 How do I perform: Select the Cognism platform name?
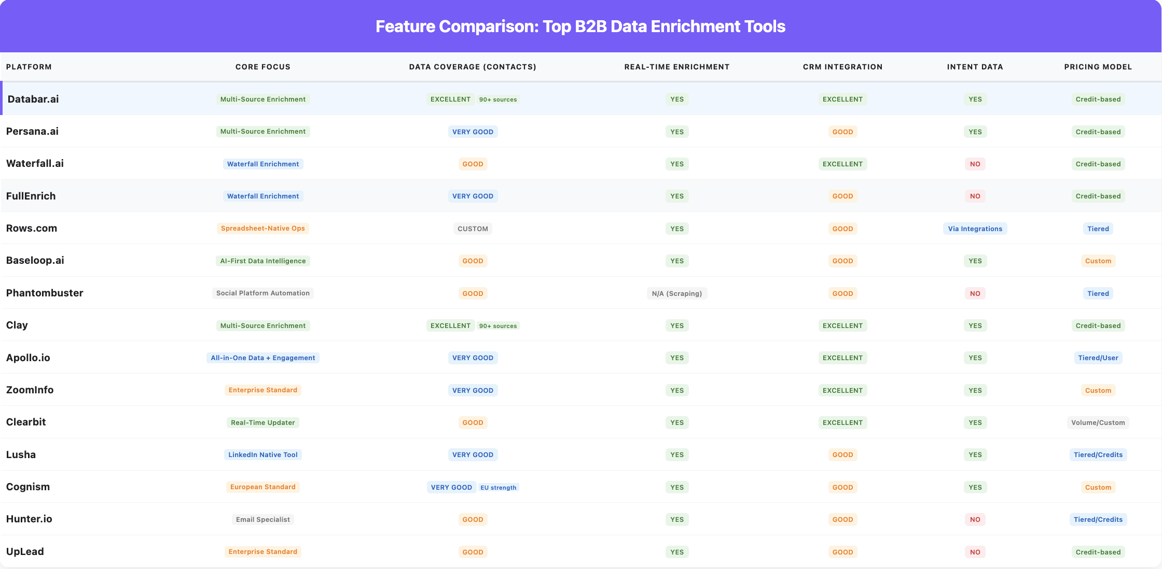28,487
